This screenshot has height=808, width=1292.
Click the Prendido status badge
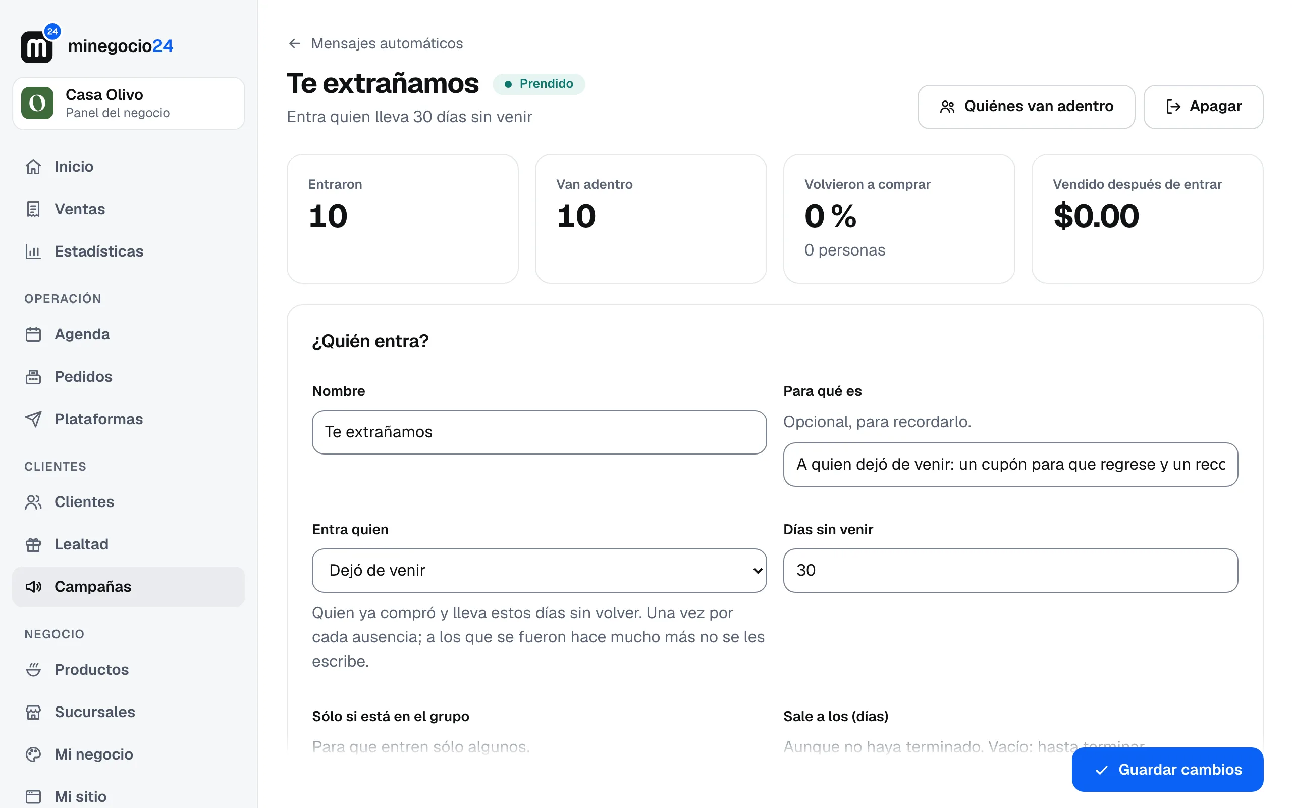[539, 84]
